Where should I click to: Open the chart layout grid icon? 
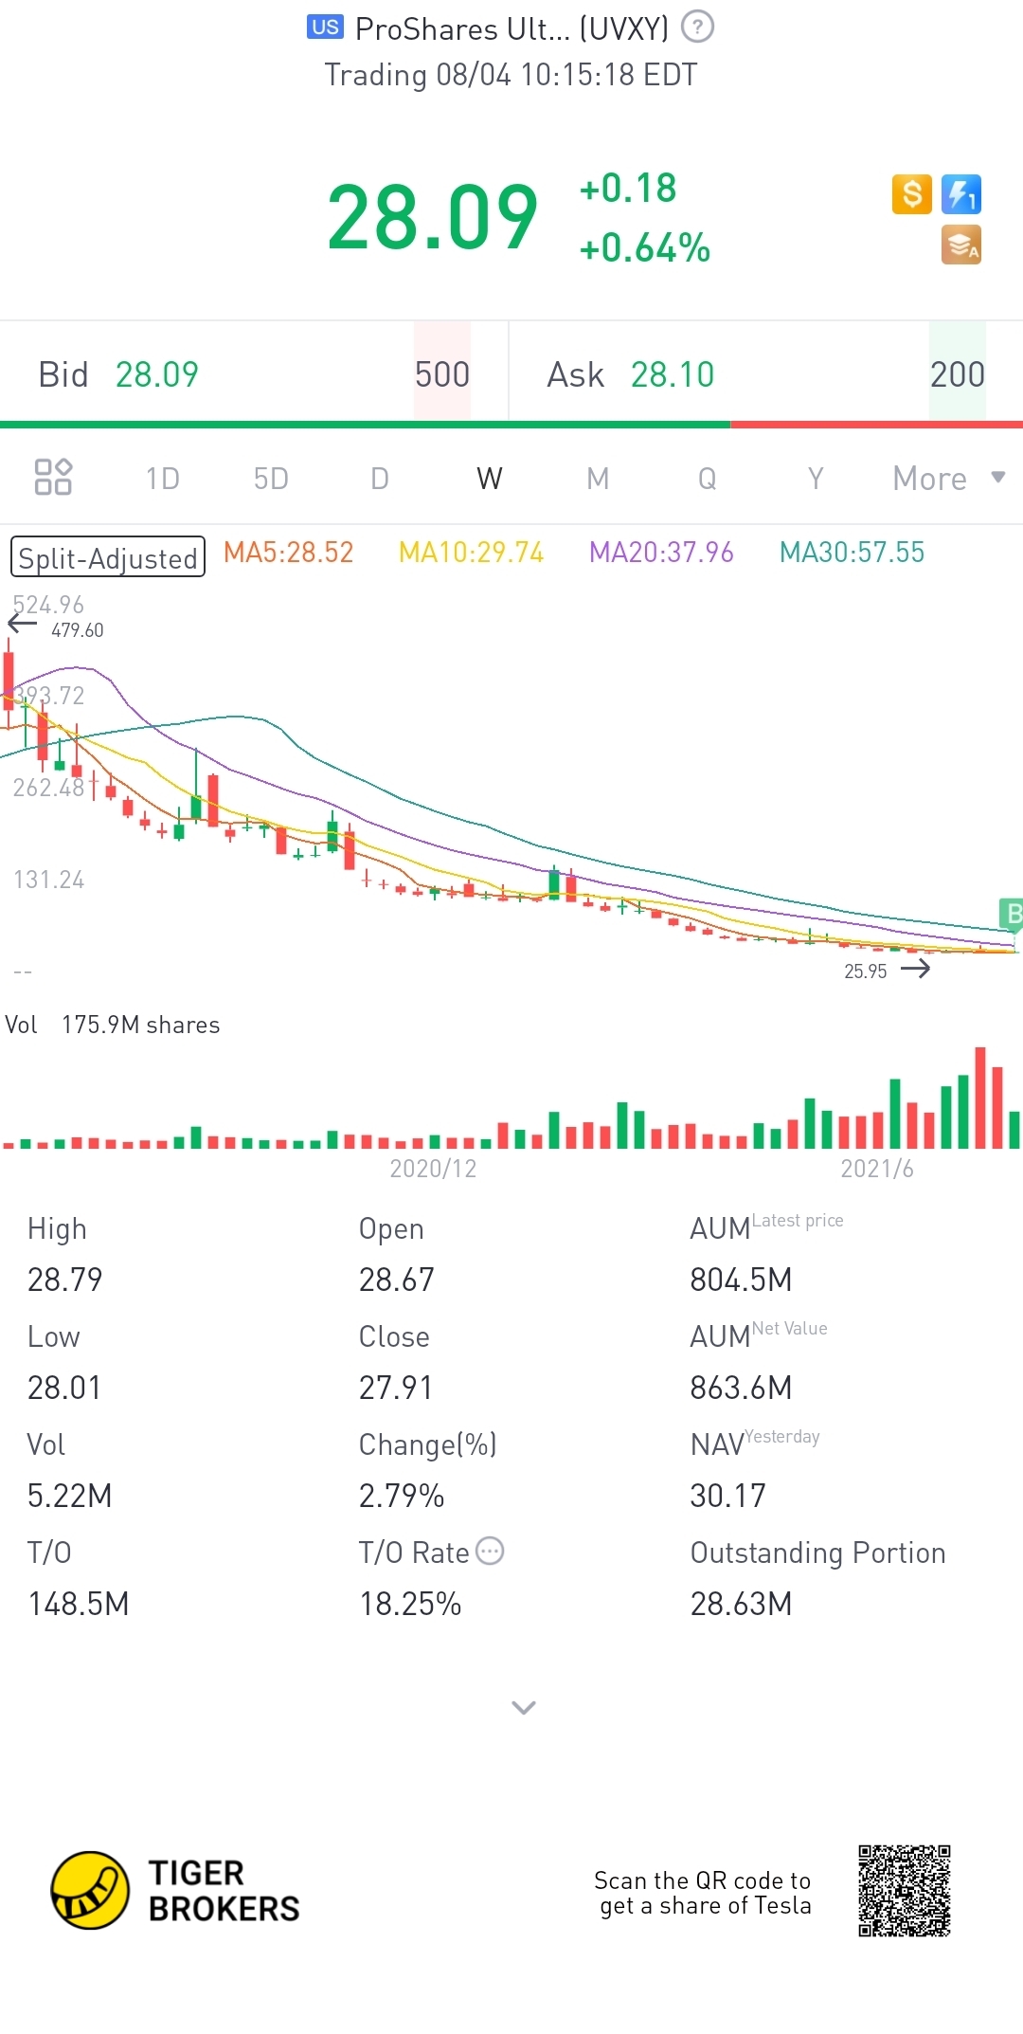[53, 477]
